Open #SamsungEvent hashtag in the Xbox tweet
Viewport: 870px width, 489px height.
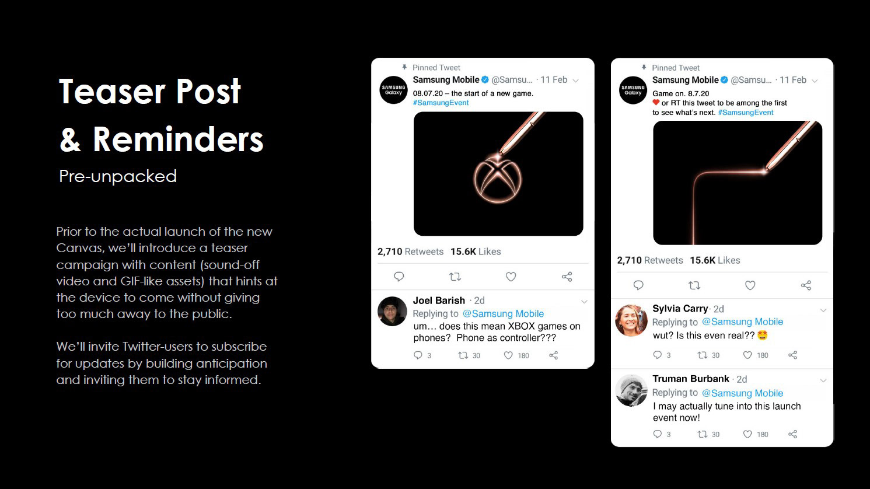coord(441,103)
